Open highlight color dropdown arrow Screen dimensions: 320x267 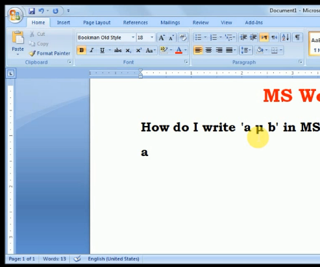point(171,50)
